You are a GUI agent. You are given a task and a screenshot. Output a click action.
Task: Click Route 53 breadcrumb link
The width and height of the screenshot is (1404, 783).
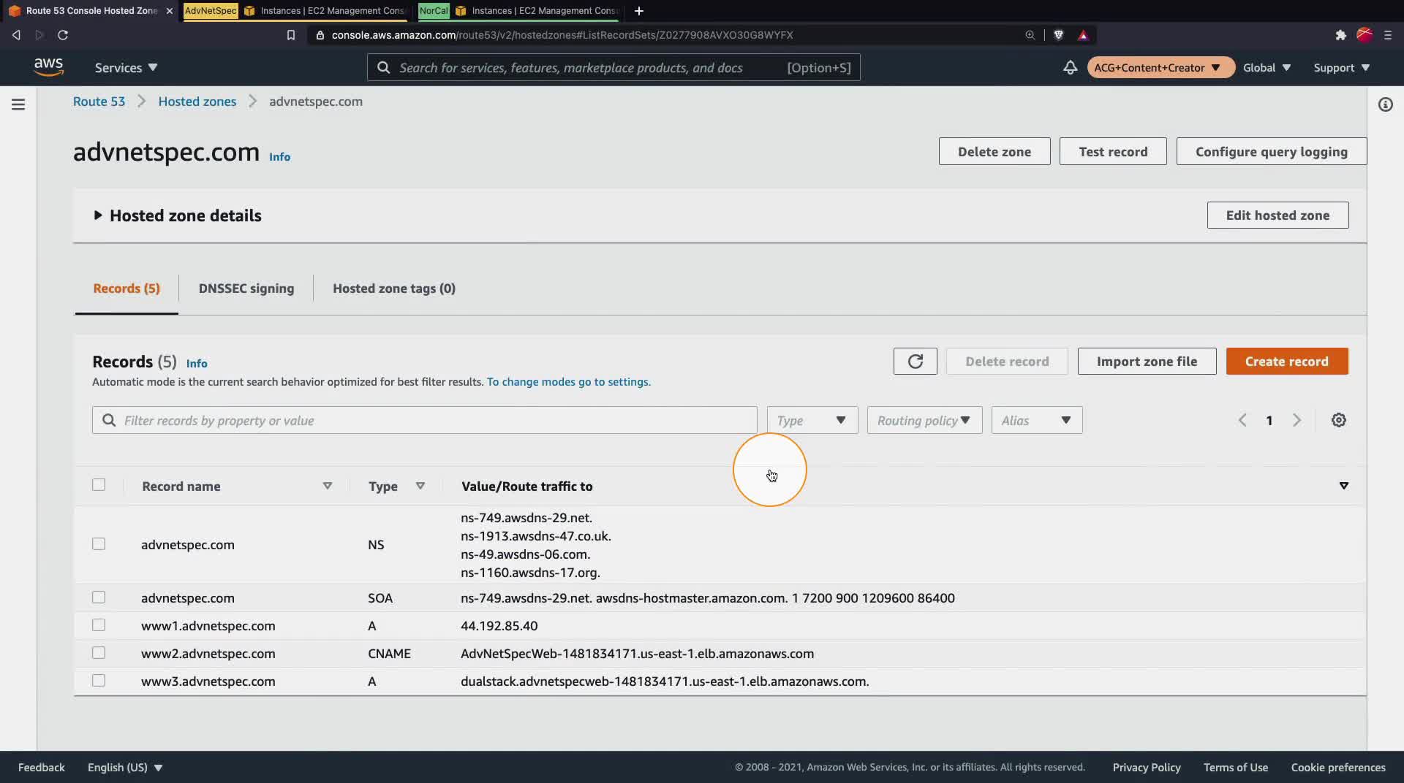(99, 102)
